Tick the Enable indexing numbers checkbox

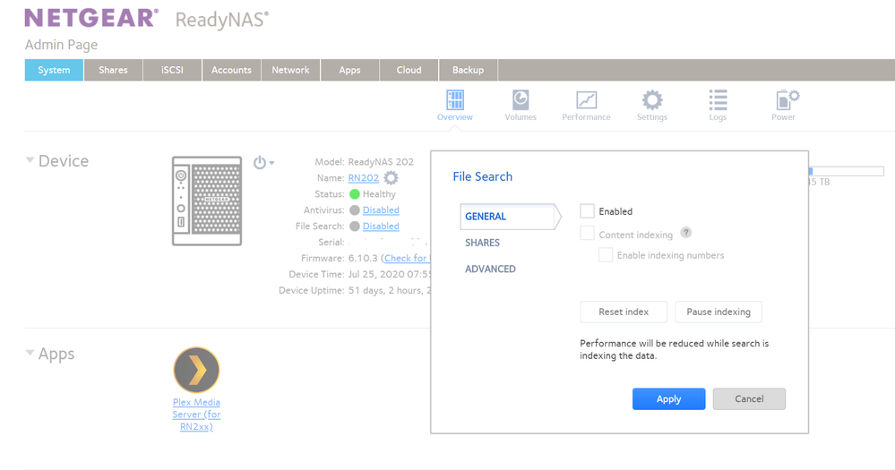606,255
